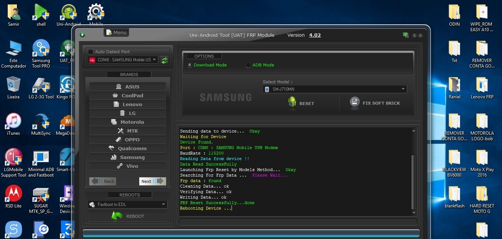
Task: Select ASUS brand
Action: 128,87
